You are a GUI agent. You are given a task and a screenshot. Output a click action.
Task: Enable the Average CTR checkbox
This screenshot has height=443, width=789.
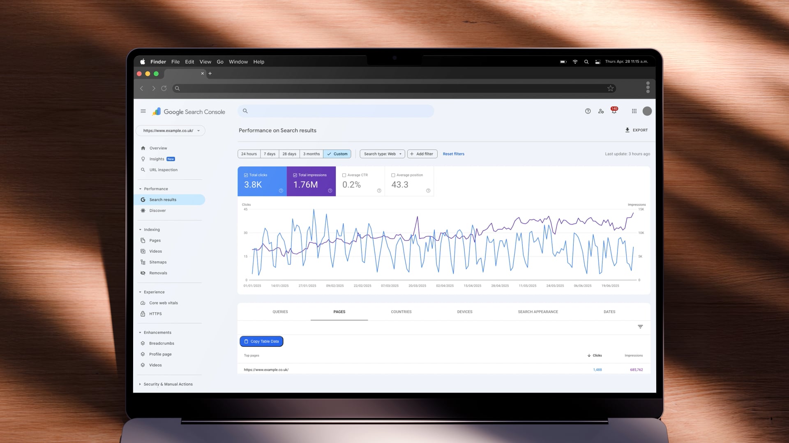[x=344, y=175]
